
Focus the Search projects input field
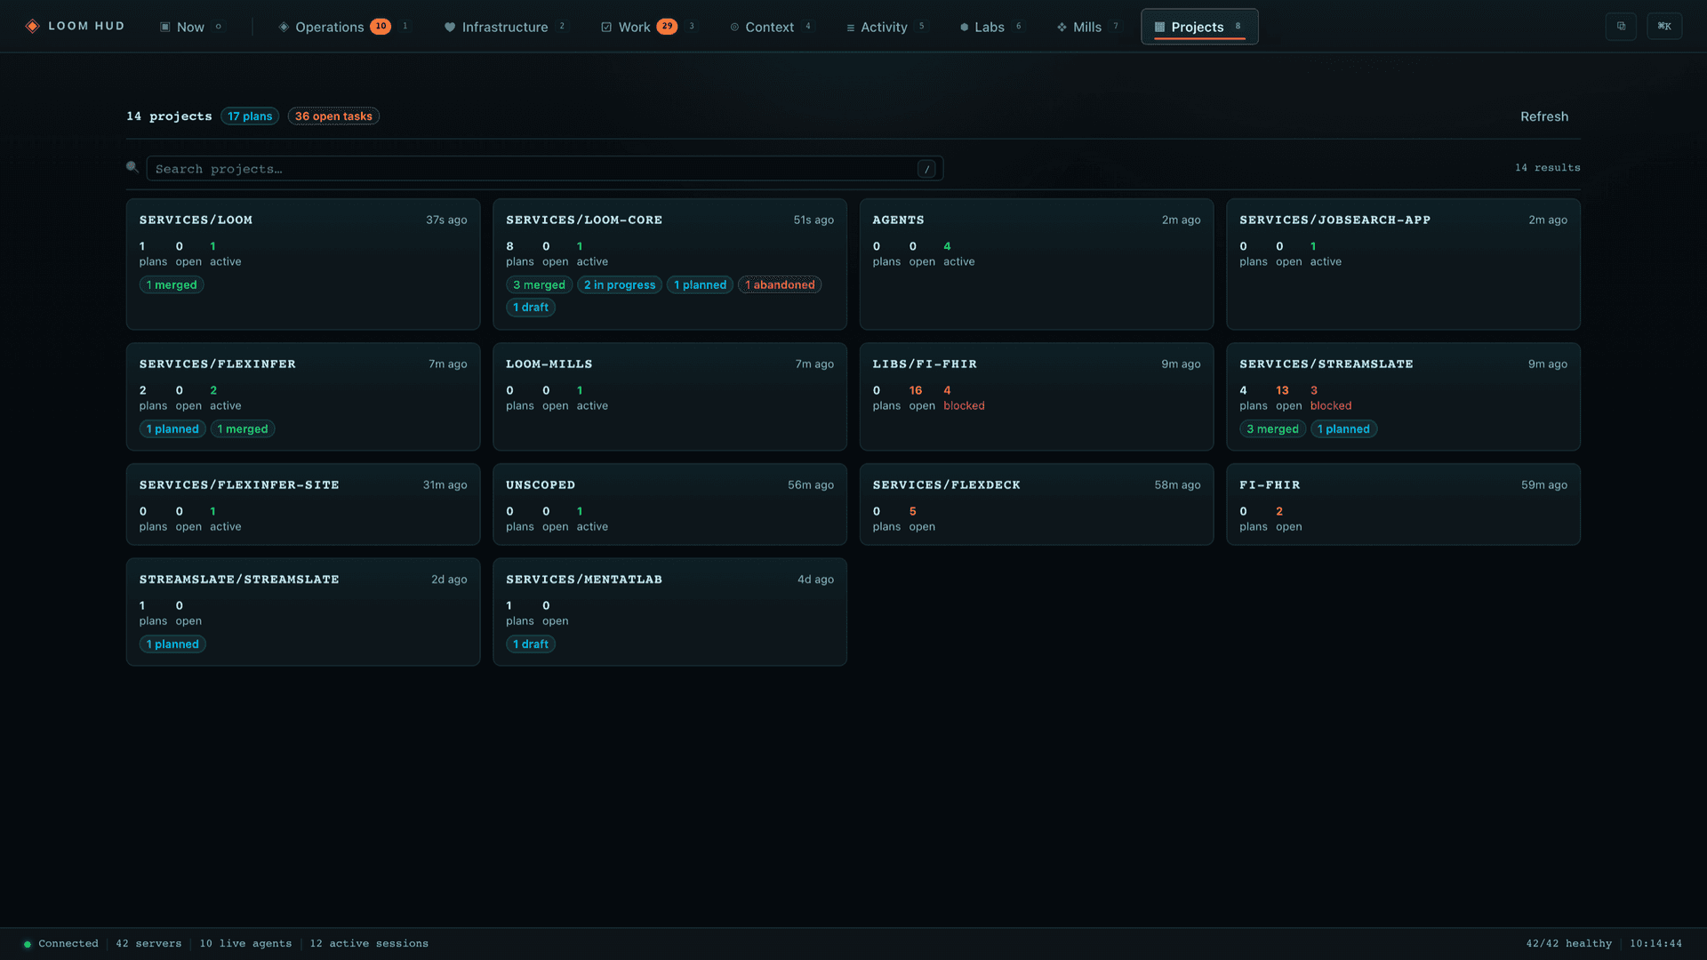click(544, 169)
